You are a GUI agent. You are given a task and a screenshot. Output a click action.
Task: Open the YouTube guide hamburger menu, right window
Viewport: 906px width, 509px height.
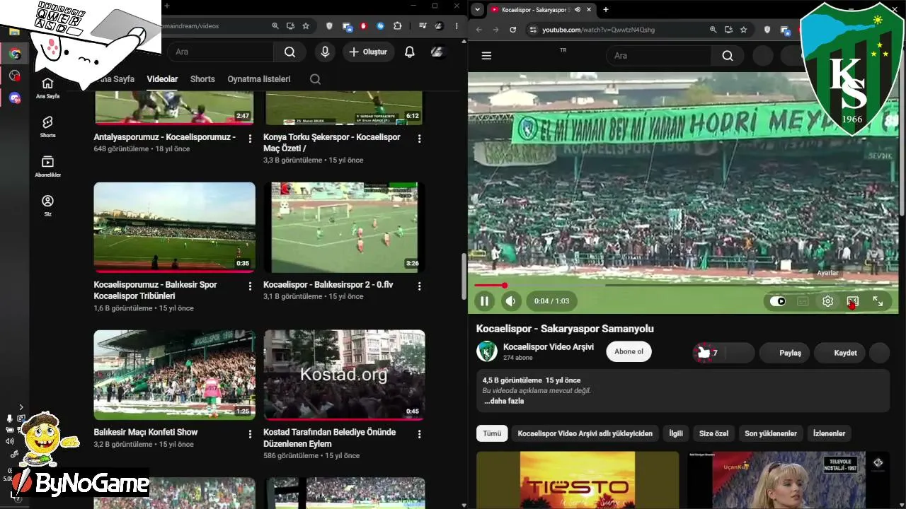(486, 56)
